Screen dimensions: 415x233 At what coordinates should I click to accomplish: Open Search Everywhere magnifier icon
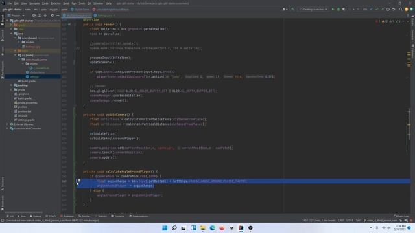pos(401,10)
